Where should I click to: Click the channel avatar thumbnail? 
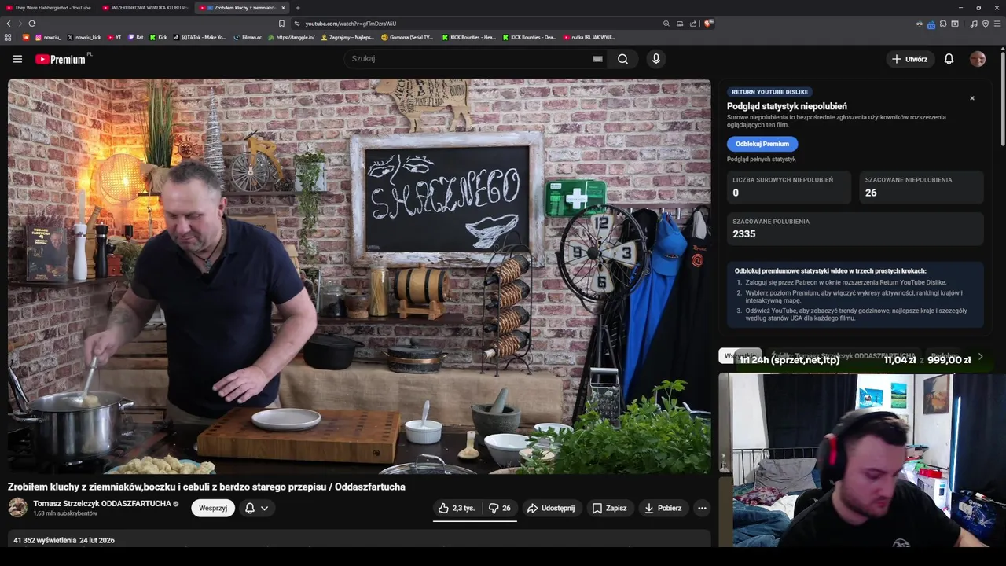tap(17, 508)
